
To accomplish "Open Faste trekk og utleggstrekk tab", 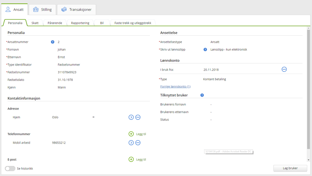I will pos(133,23).
